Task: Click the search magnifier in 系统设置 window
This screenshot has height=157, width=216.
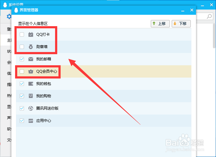Action: coord(209,16)
